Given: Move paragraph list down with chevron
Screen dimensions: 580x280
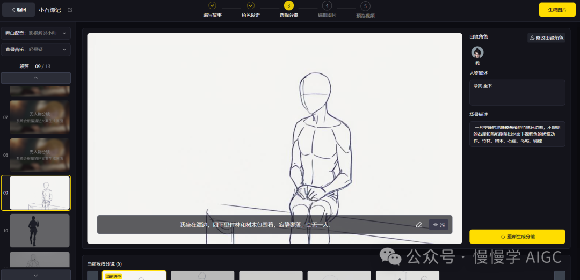Looking at the screenshot, I should (36, 275).
